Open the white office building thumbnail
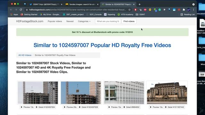Screen dimensions: 205x115 pyautogui.click(x=124, y=93)
